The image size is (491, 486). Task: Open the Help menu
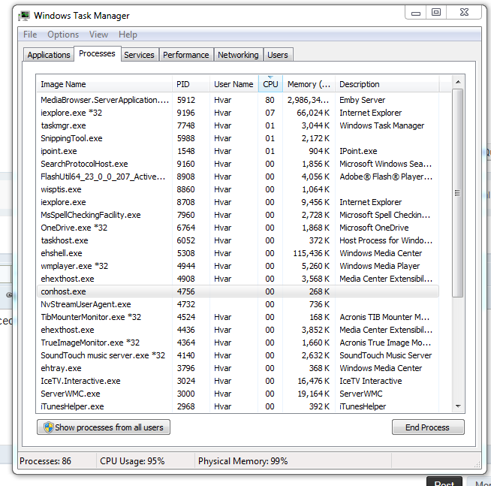pos(128,35)
